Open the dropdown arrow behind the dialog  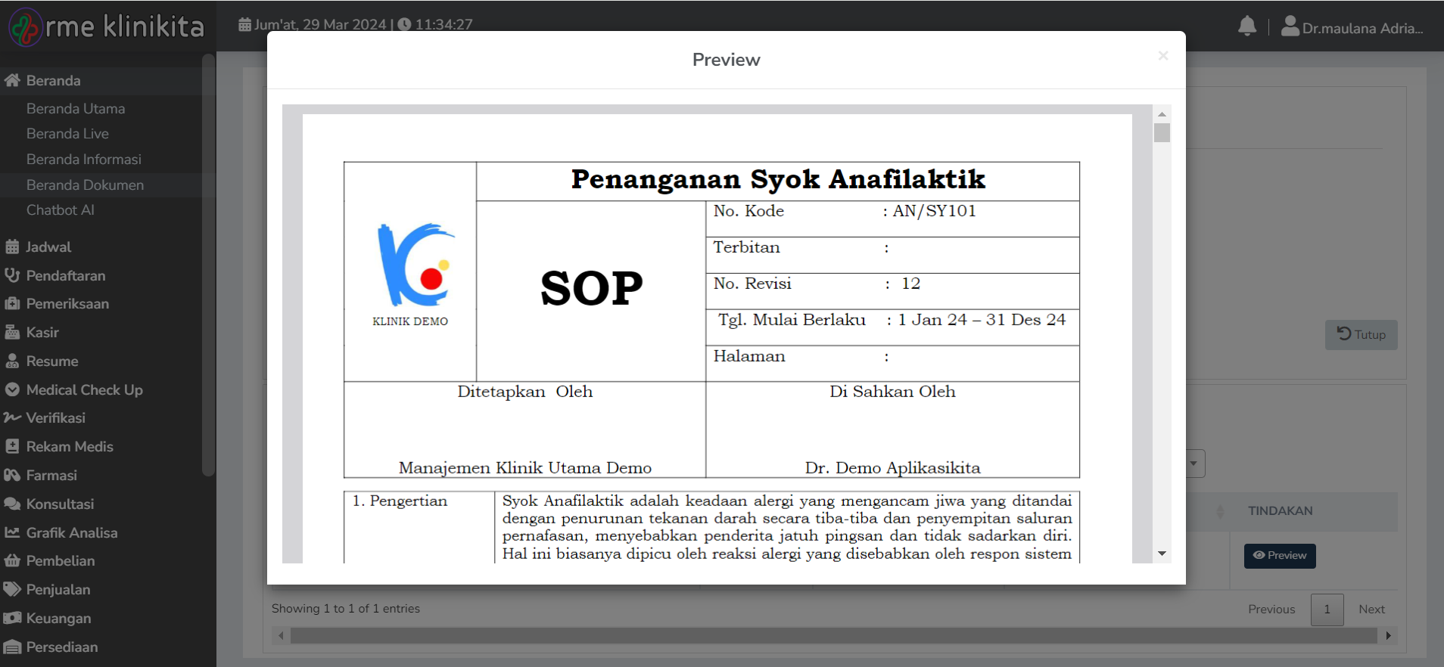(1193, 464)
